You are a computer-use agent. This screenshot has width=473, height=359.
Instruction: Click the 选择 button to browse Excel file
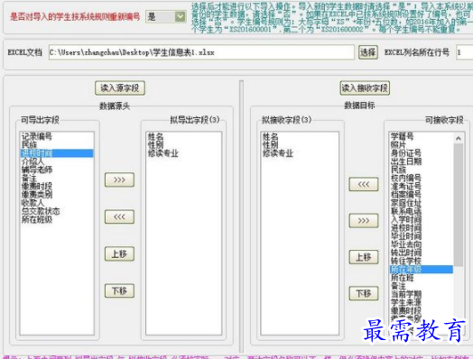pyautogui.click(x=367, y=52)
